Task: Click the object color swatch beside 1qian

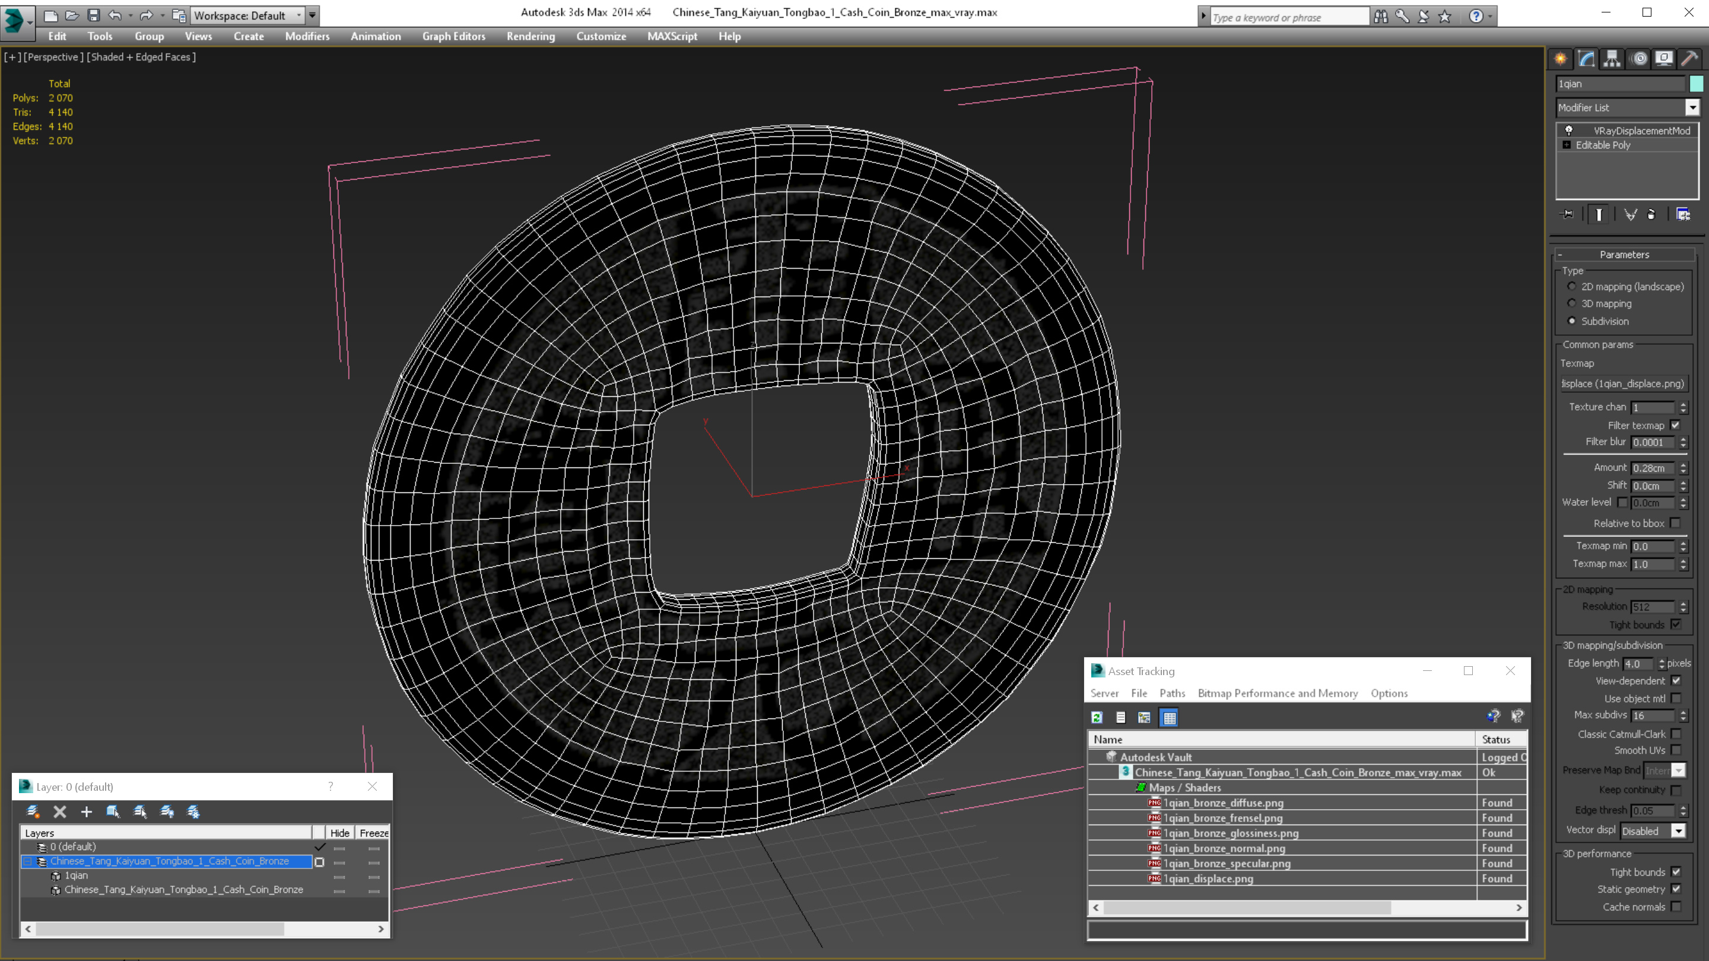Action: tap(1696, 84)
